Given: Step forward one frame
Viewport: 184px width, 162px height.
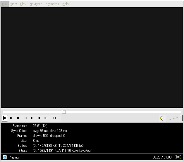Looking at the screenshot, I should [x=55, y=118].
